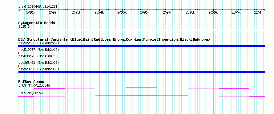
Task: Select the 2099k ruler tick label
Action: (x=213, y=13)
